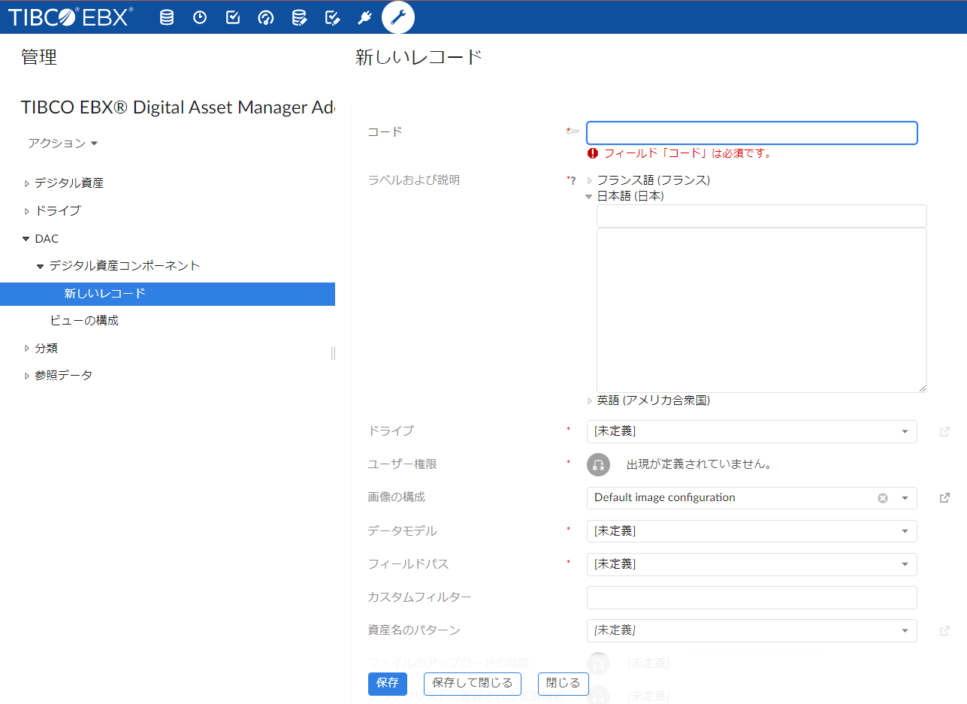The image size is (967, 704).
Task: Focus the カスタムフィルター input field
Action: tap(751, 597)
